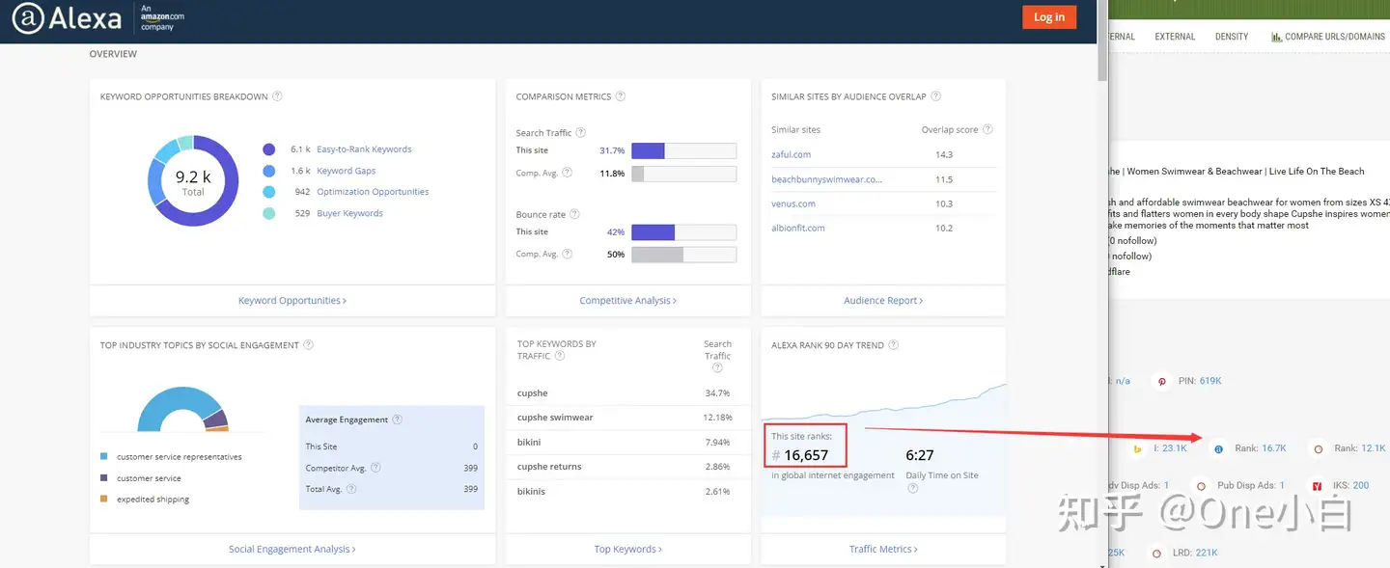Open help for Similar Sites by Audience Overlap
This screenshot has width=1390, height=568.
click(936, 96)
